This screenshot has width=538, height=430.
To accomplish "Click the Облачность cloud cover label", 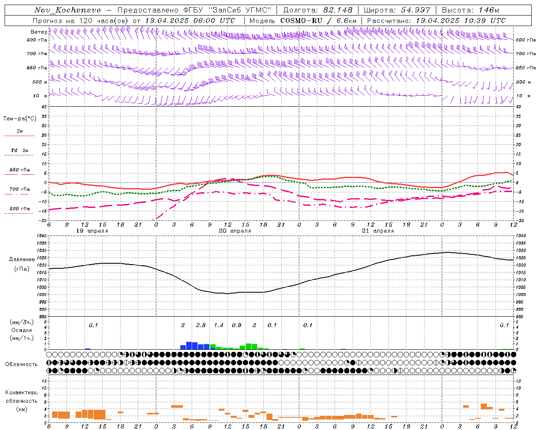I will pyautogui.click(x=21, y=364).
